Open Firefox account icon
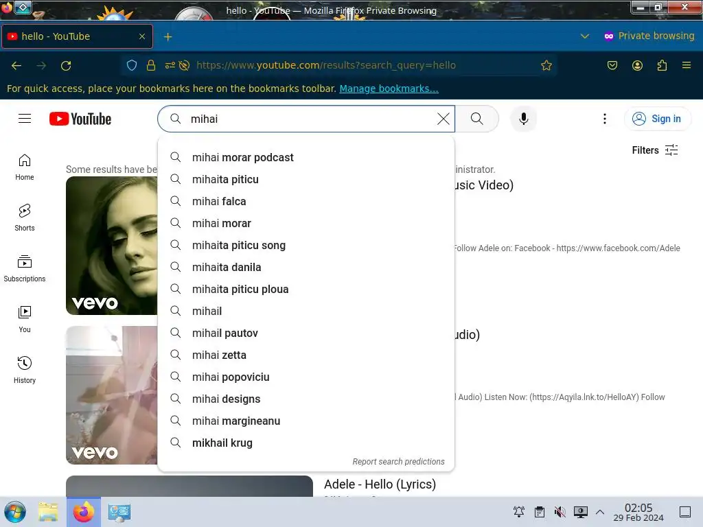 click(637, 65)
